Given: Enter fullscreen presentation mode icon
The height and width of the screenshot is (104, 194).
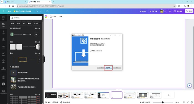Looking at the screenshot, I should tap(188, 102).
